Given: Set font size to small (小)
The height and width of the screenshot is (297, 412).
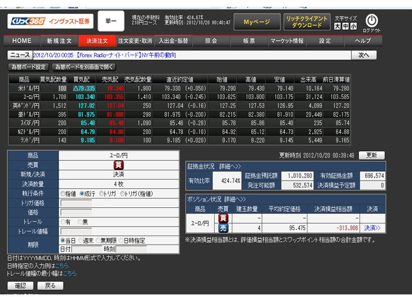Looking at the screenshot, I should pyautogui.click(x=353, y=26).
